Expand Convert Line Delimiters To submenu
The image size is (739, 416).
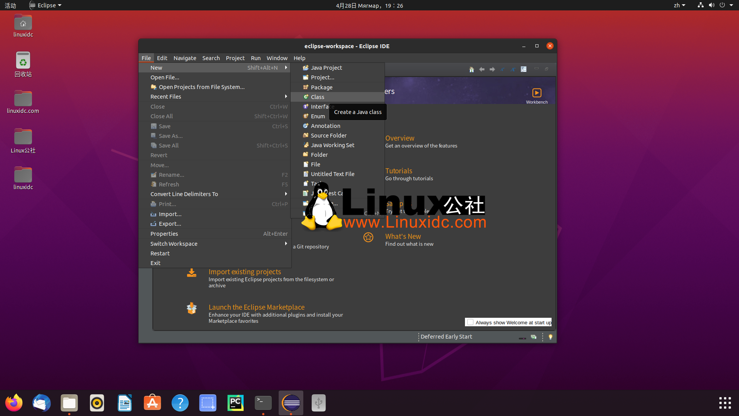286,194
